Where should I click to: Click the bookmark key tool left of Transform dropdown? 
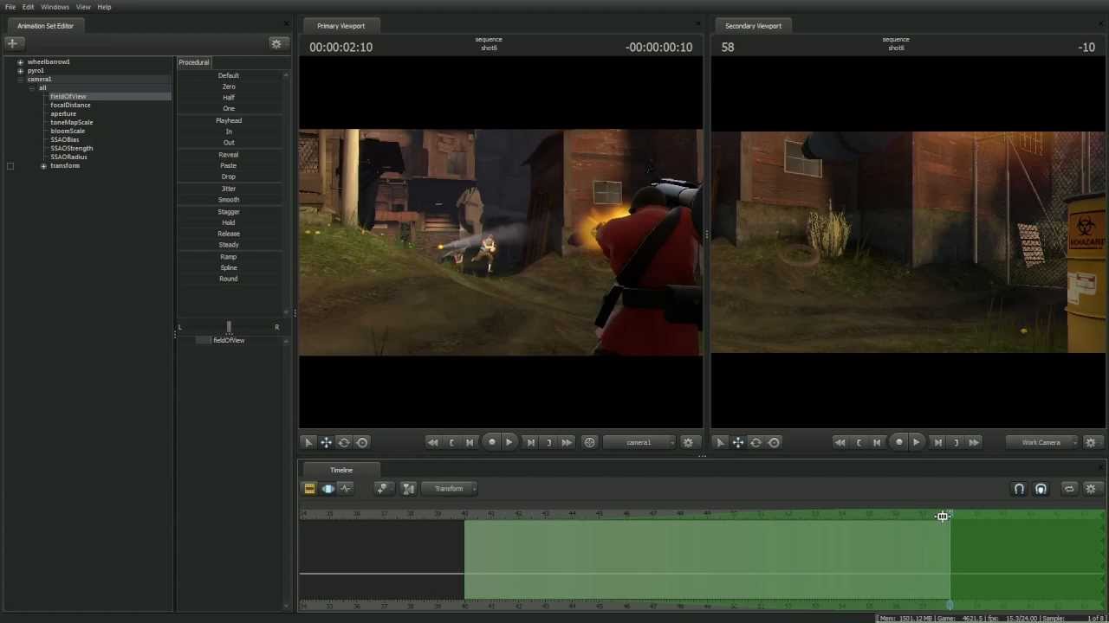coord(382,489)
